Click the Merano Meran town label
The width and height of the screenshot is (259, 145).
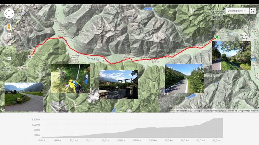[x=244, y=37]
